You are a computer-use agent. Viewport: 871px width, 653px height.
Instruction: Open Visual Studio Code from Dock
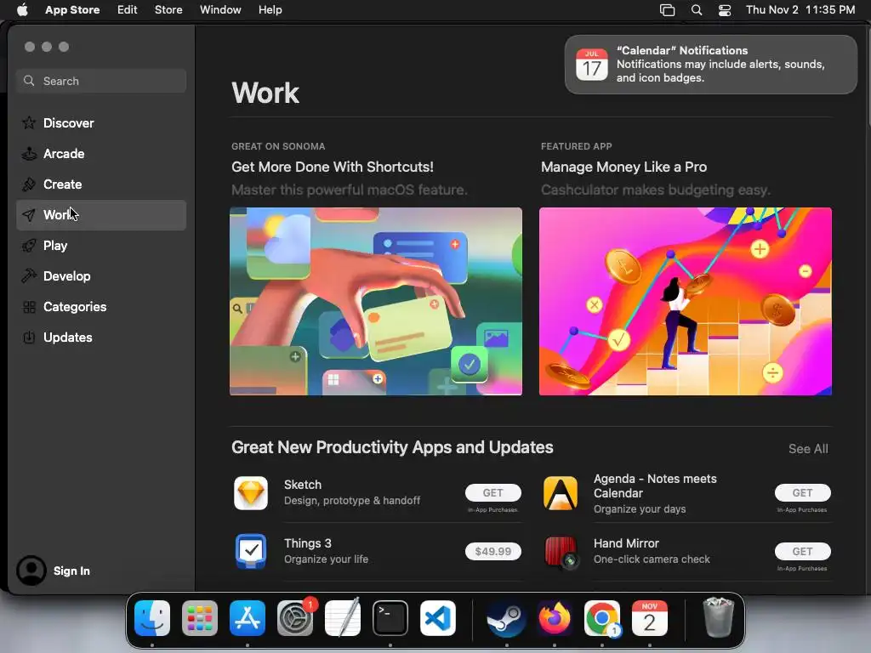[438, 618]
